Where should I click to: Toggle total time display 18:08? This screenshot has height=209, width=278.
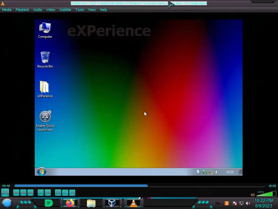[272, 186]
